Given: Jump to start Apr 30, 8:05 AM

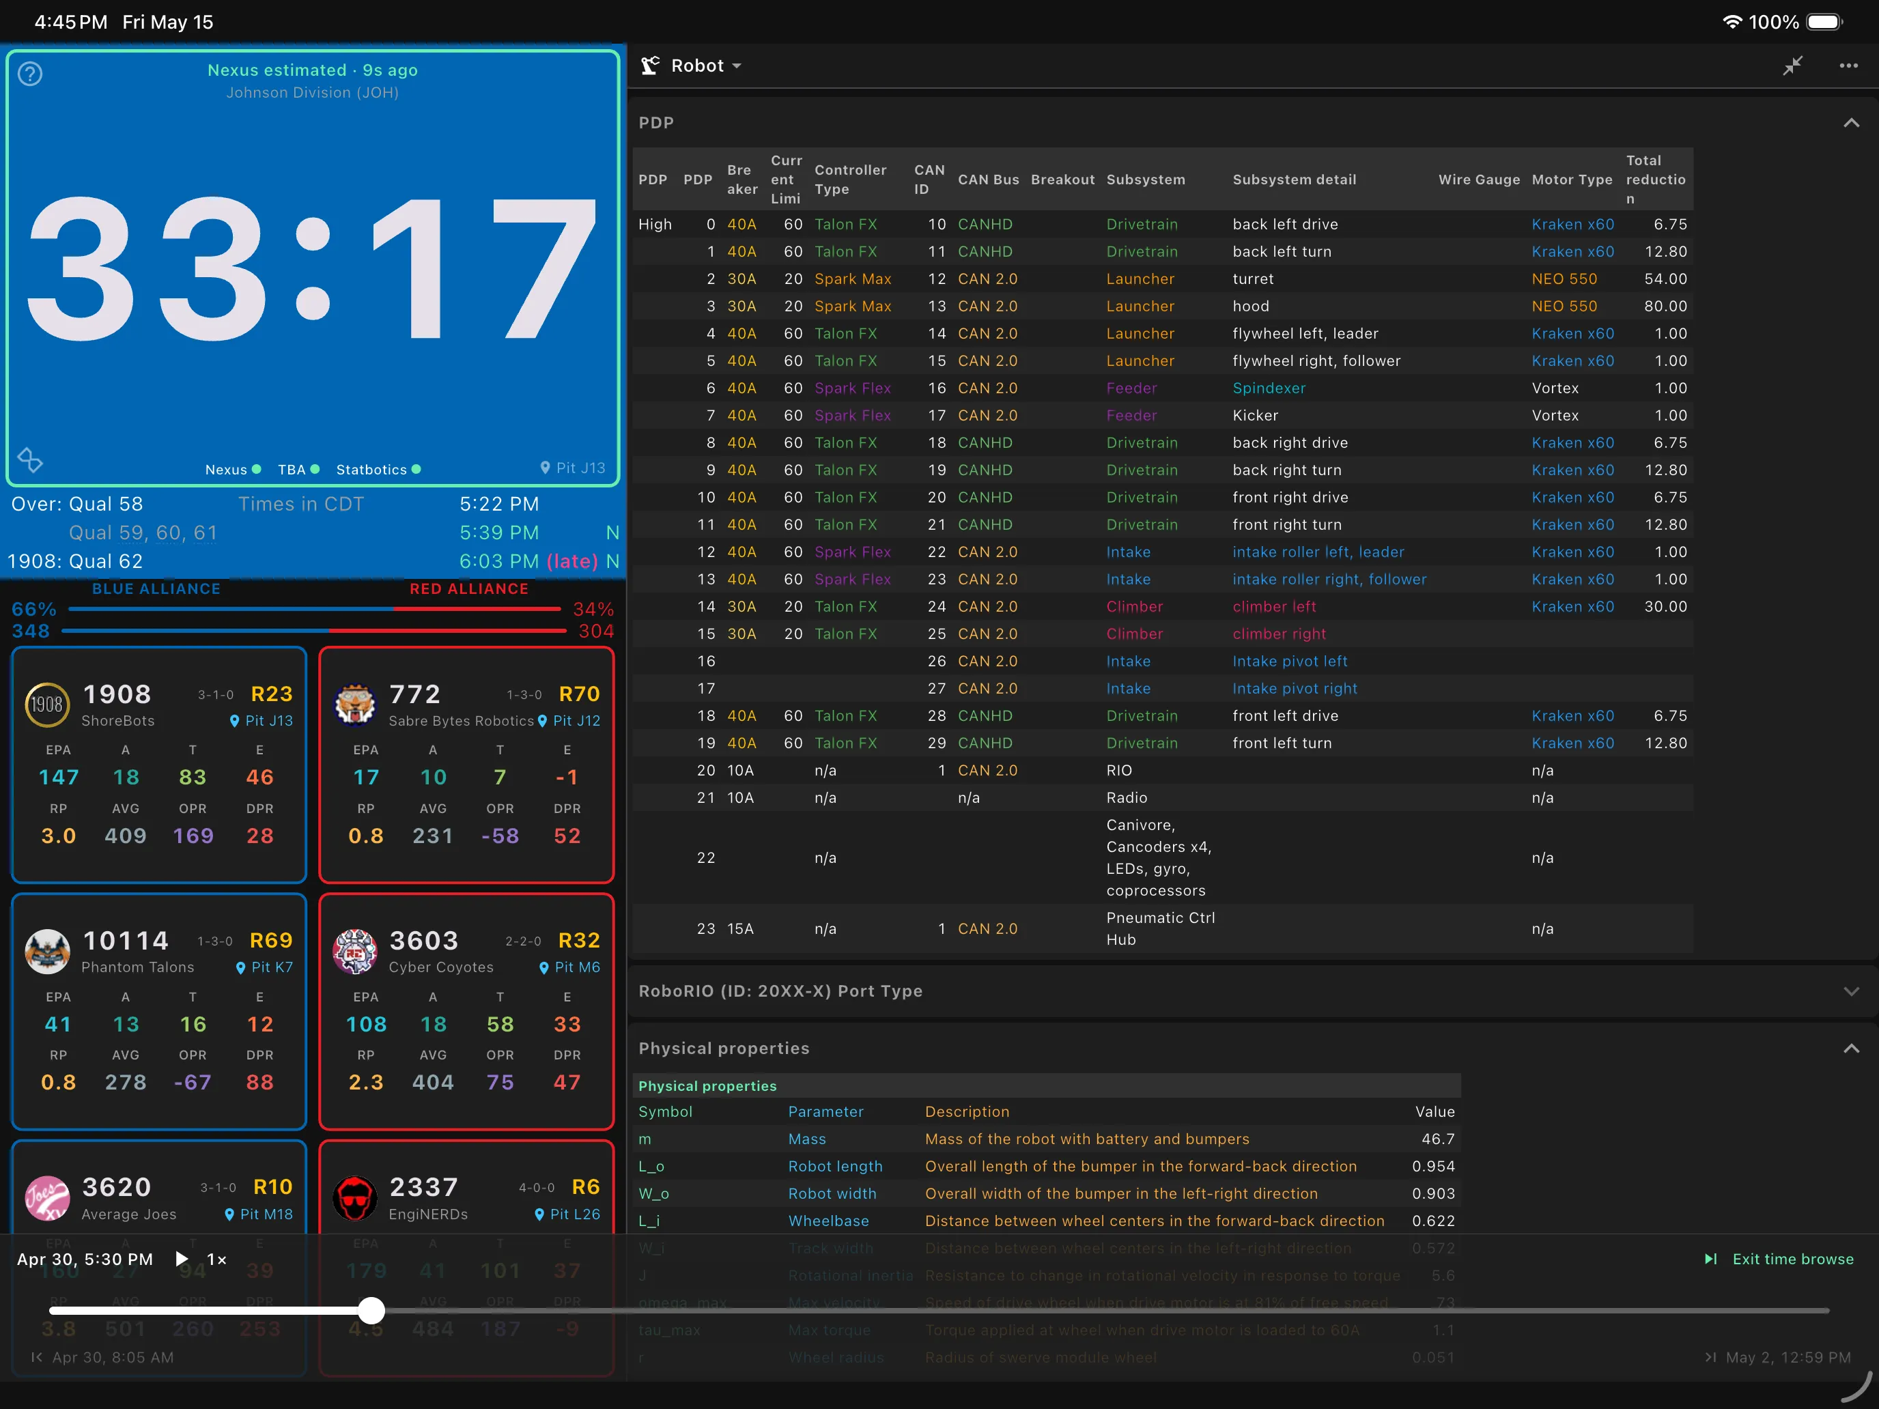Looking at the screenshot, I should click(x=102, y=1357).
